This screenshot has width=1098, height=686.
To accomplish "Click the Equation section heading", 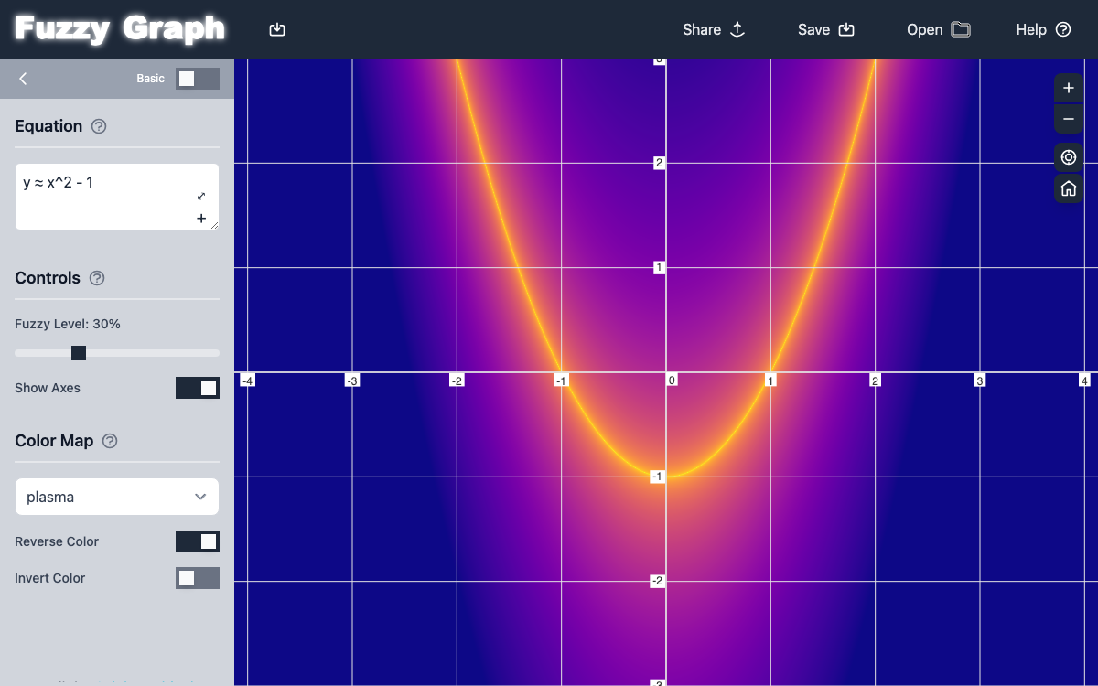I will click(48, 126).
